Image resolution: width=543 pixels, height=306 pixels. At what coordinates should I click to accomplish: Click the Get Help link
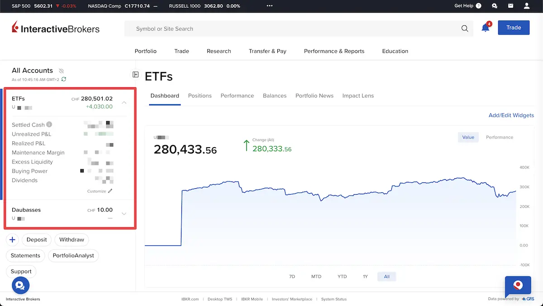(x=464, y=6)
